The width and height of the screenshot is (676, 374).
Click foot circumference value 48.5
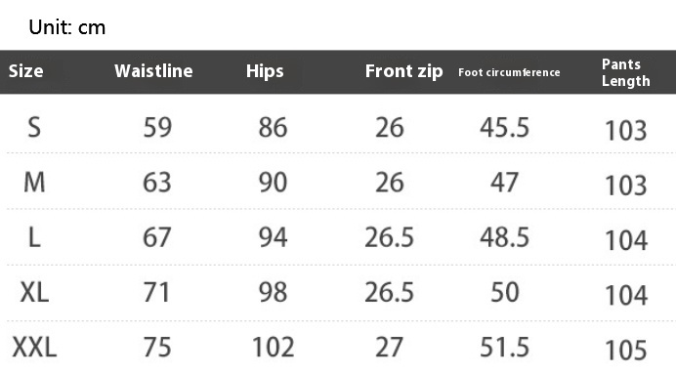504,237
